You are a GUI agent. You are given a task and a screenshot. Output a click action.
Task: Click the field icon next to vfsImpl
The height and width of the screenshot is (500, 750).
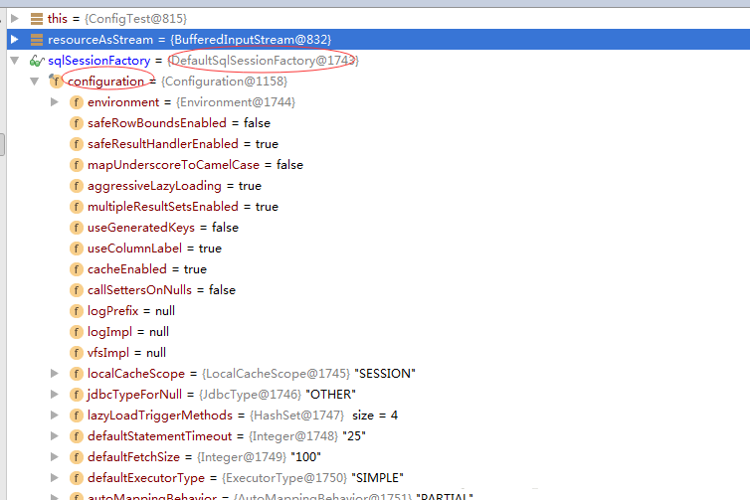76,353
